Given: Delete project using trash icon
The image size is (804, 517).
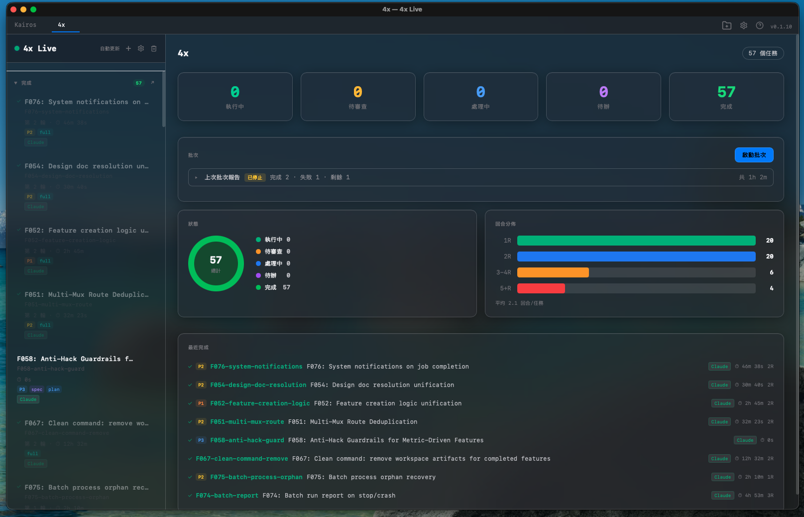Looking at the screenshot, I should pos(154,48).
